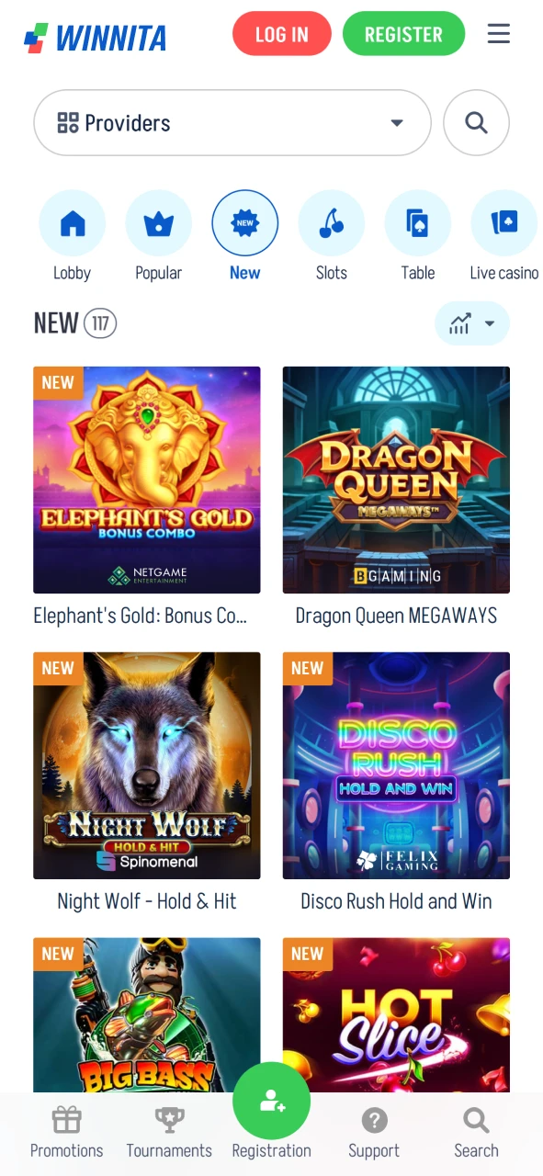Open Tournaments trophy icon
Image resolution: width=543 pixels, height=1176 pixels.
point(169,1119)
